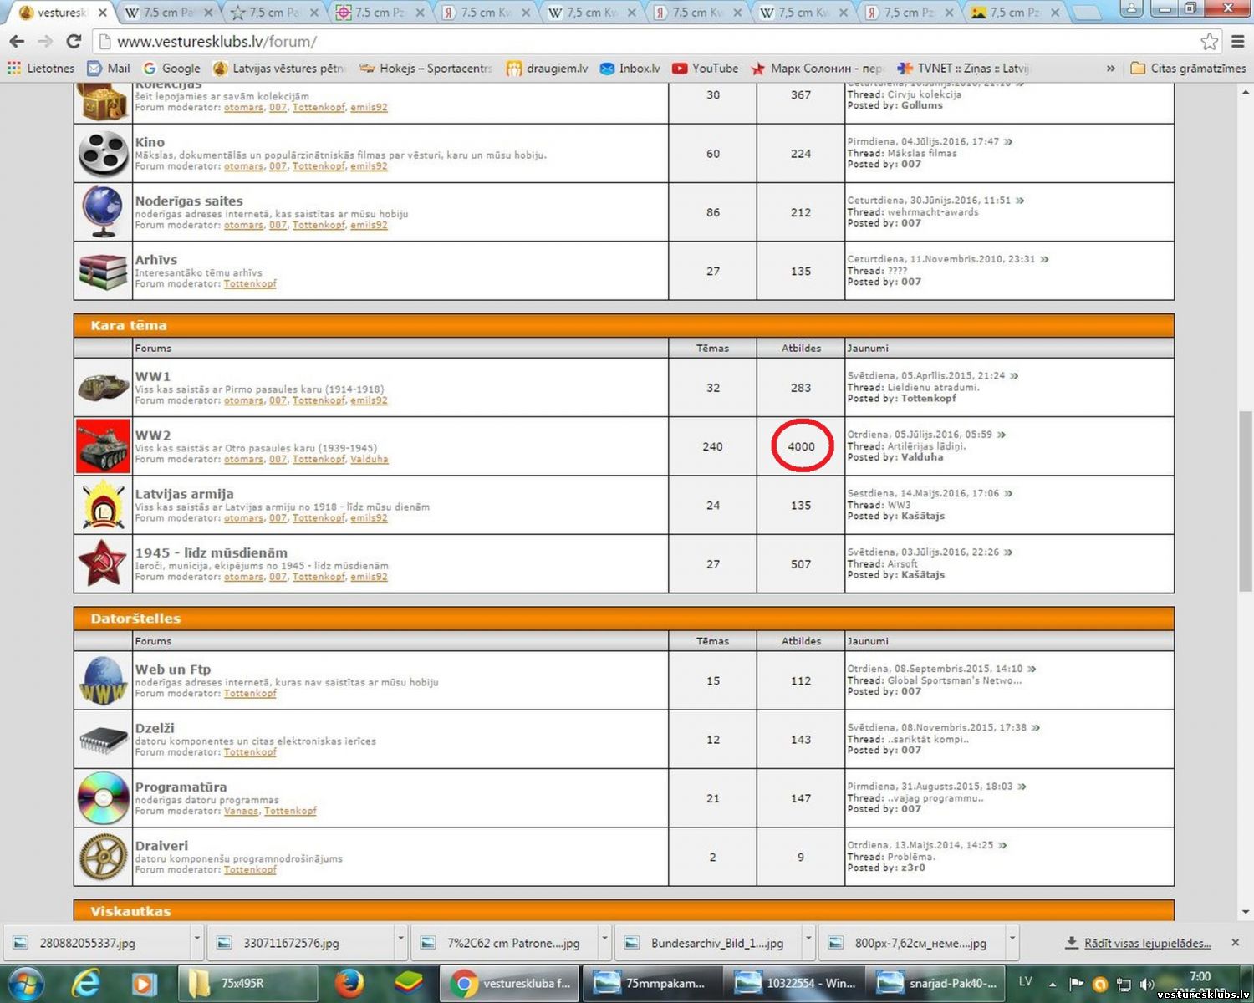Click the Arhīvs stacked books icon
This screenshot has width=1254, height=1003.
(103, 272)
